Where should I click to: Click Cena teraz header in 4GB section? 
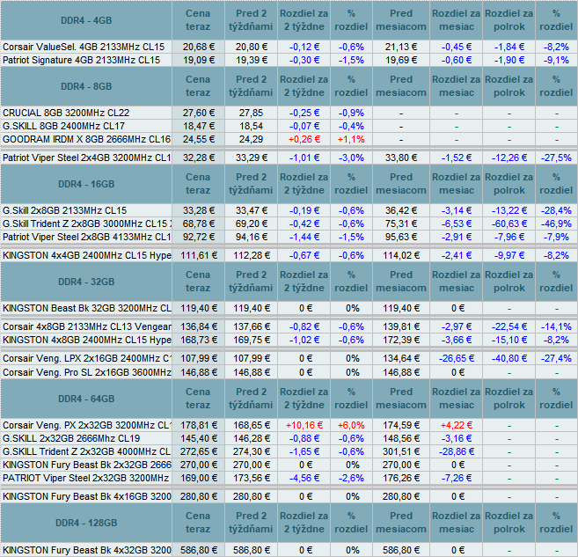198,20
